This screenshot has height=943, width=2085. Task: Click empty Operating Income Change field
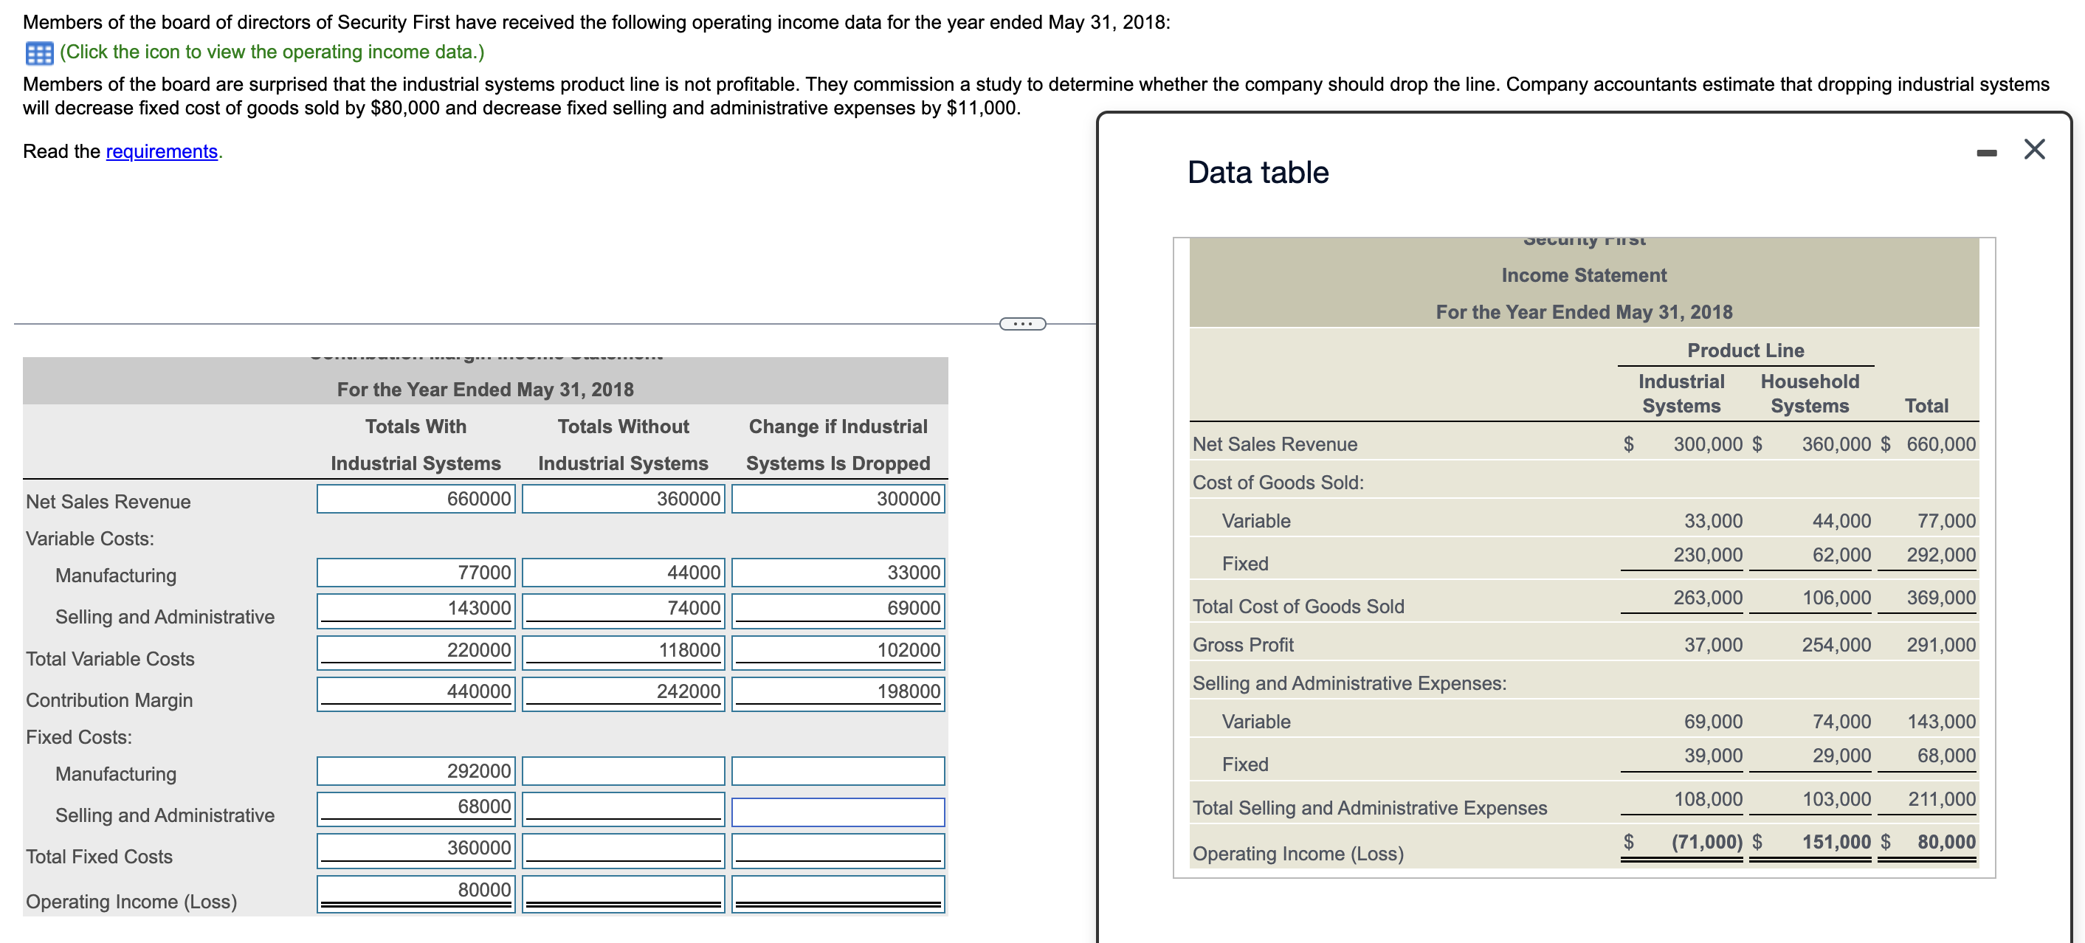tap(838, 894)
